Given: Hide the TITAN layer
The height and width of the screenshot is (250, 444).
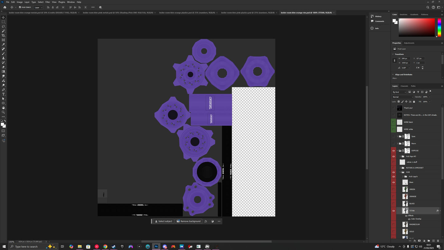Looking at the screenshot, I should (x=394, y=211).
